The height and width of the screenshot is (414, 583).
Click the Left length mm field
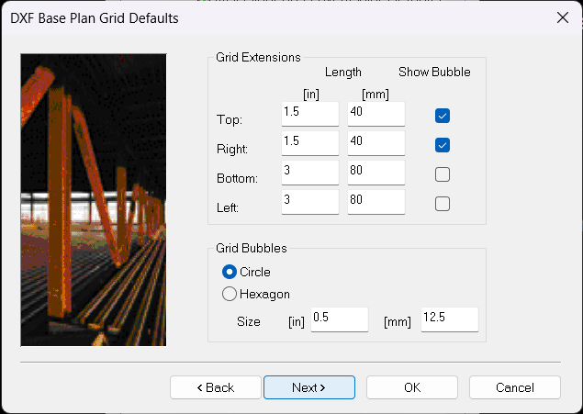376,202
